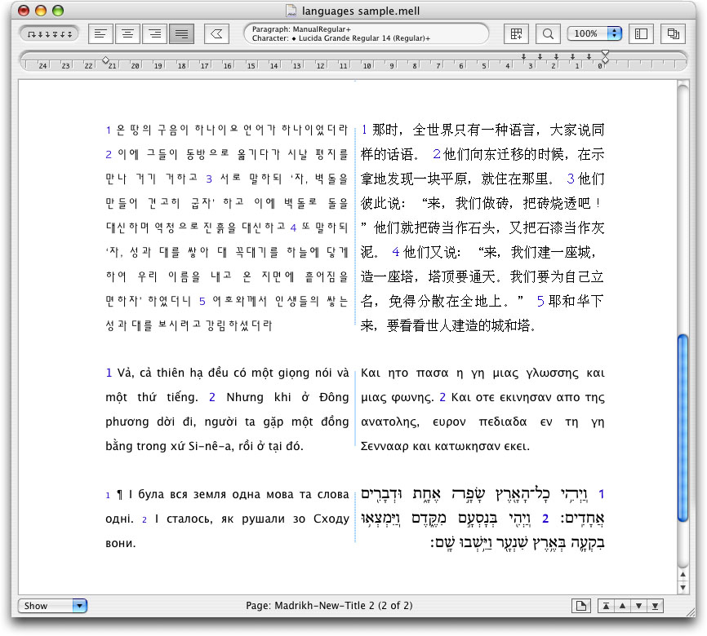This screenshot has height=636, width=707.
Task: Click the tab stops selector button
Action: [48, 34]
